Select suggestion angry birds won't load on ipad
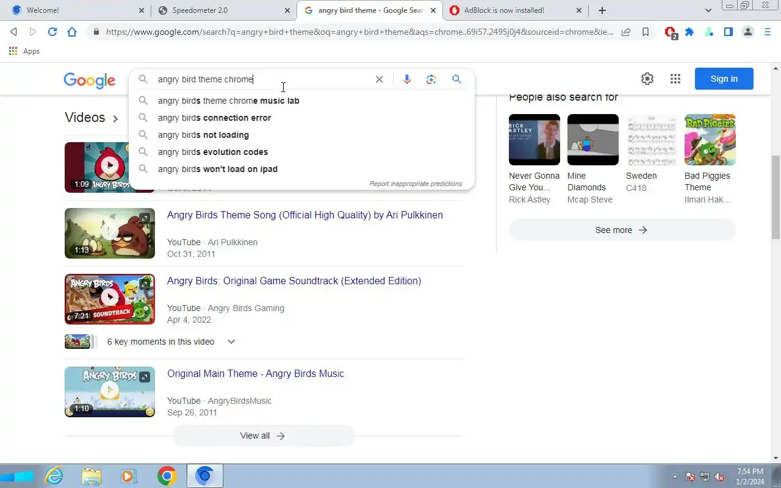This screenshot has height=488, width=781. tap(301, 169)
